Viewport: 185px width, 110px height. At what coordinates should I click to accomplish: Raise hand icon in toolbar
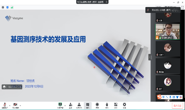point(107,105)
